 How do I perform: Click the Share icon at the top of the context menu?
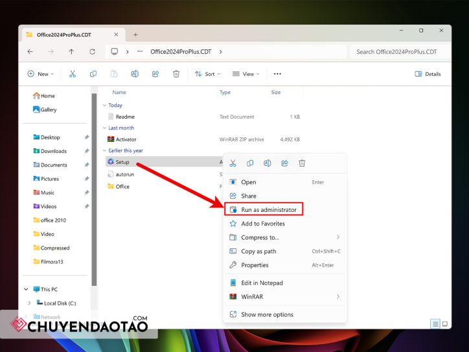(x=285, y=163)
